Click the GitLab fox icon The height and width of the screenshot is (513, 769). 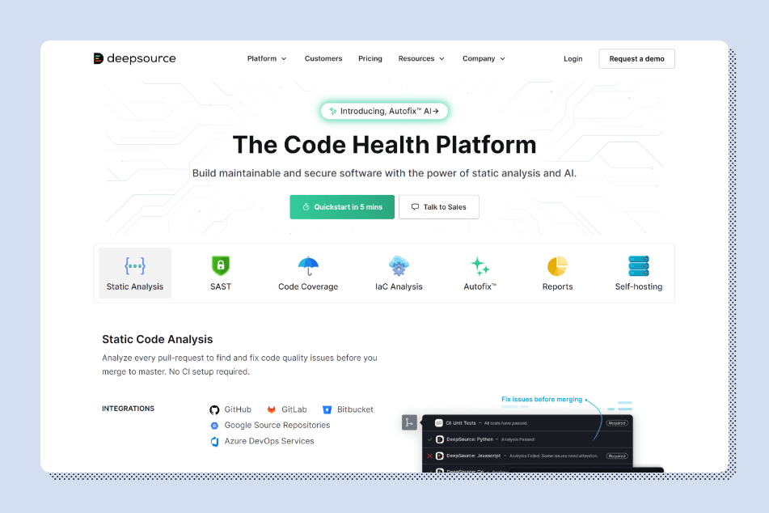[271, 409]
